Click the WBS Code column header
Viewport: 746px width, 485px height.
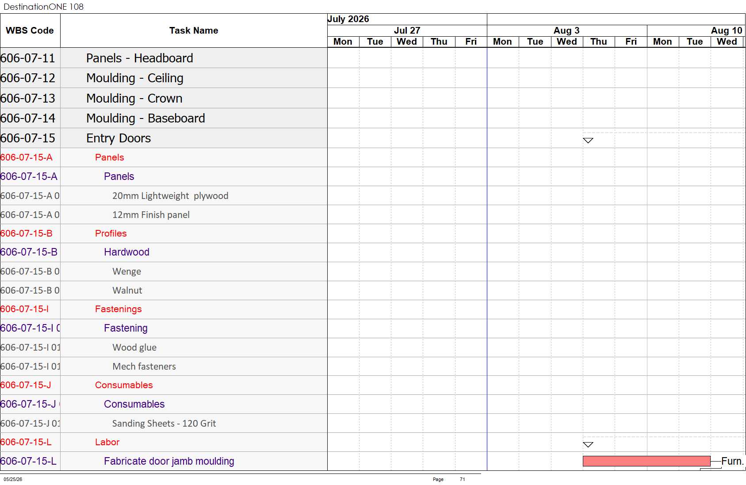(x=30, y=31)
